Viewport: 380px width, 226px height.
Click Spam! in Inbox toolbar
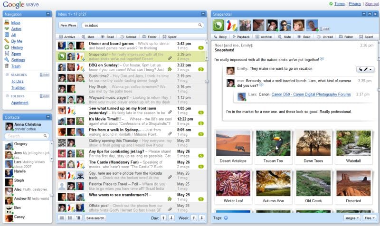tap(170, 37)
